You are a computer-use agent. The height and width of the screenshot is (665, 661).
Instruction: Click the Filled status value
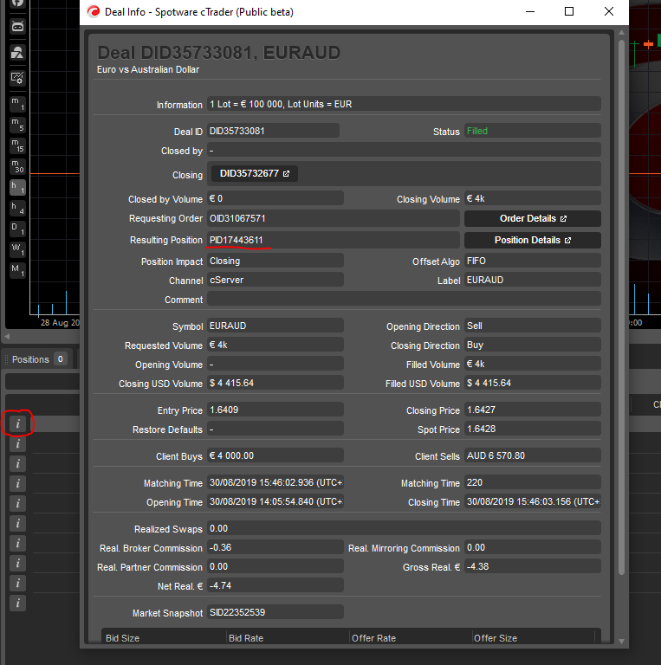[533, 131]
